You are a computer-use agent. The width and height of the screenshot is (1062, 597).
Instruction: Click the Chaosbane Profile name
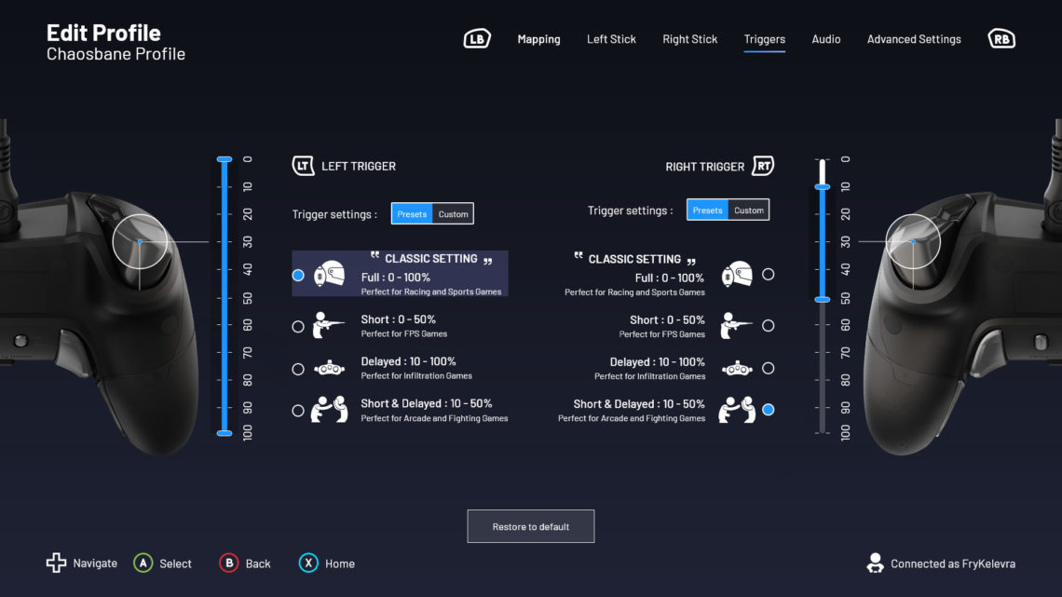coord(116,53)
